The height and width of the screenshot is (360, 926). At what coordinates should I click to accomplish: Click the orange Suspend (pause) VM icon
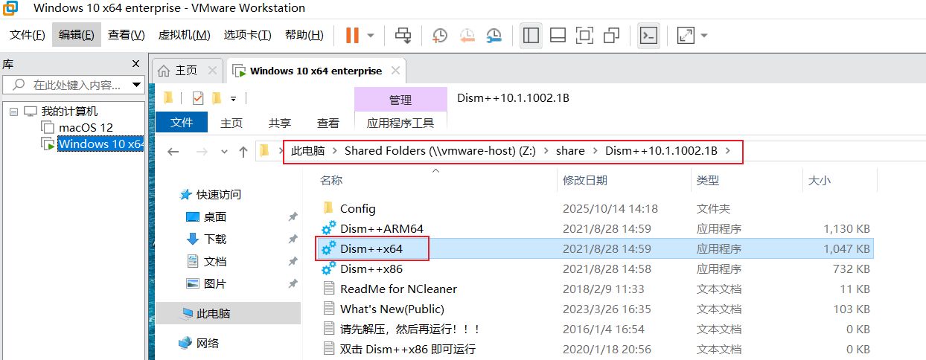pos(351,35)
